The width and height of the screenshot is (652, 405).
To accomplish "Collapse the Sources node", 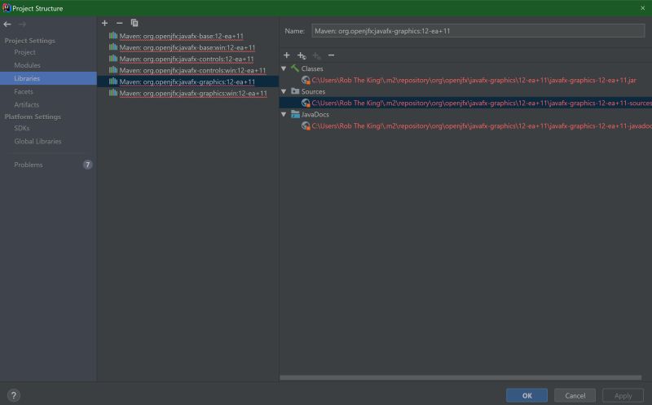I will [284, 91].
